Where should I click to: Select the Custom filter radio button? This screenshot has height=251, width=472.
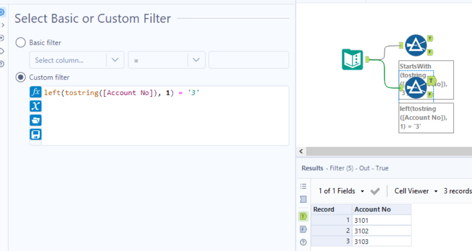pyautogui.click(x=21, y=77)
